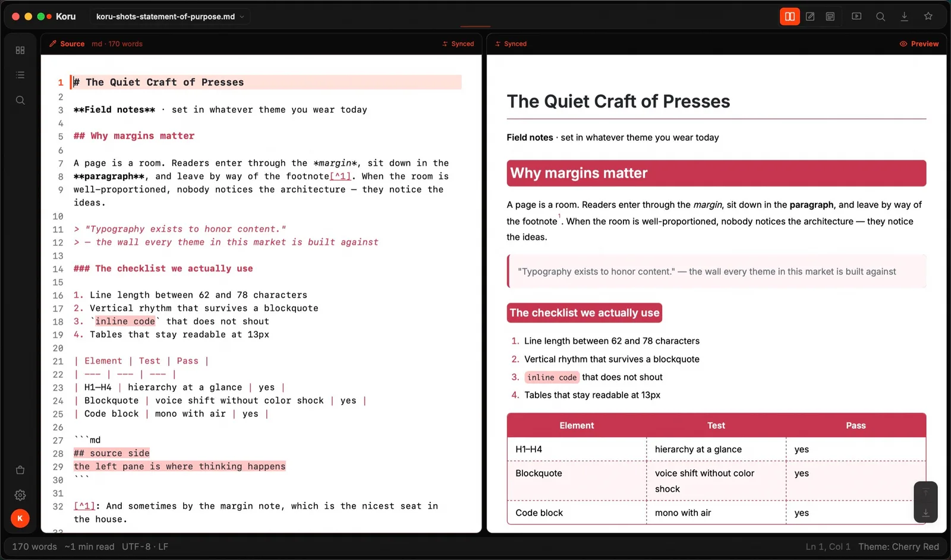Click the "md · 170 words" source header label
Image resolution: width=951 pixels, height=560 pixels.
click(117, 44)
